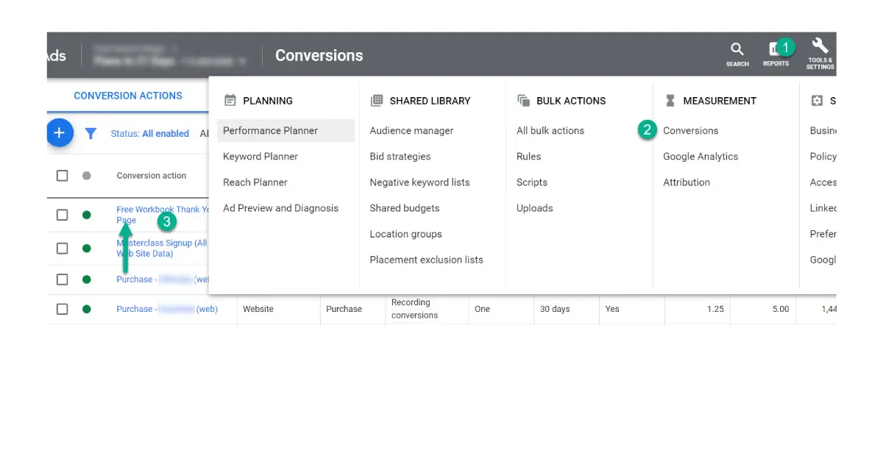The height and width of the screenshot is (462, 883).
Task: Click the Reports icon in header
Action: 775,50
